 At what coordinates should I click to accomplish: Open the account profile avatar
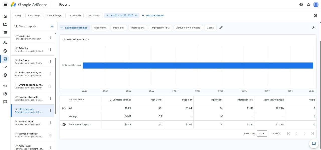[316, 5]
